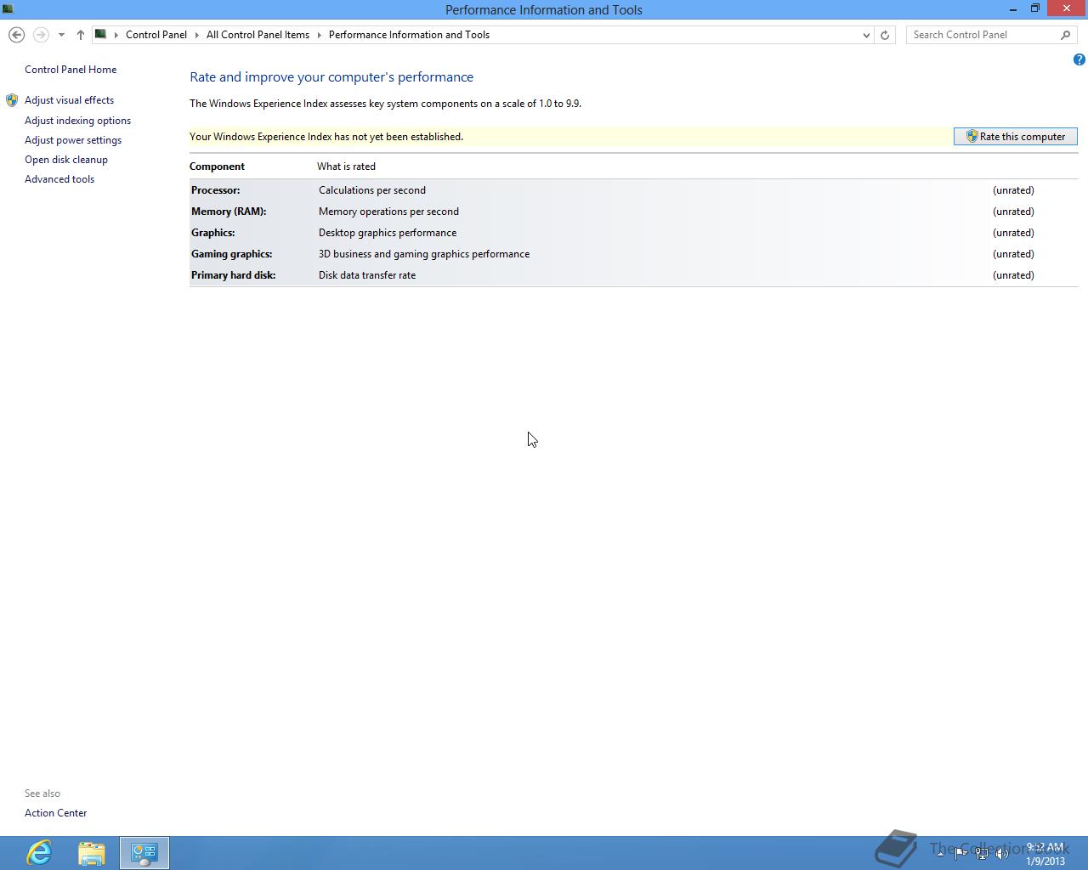
Task: Launch Internet Explorer from taskbar
Action: pos(39,853)
